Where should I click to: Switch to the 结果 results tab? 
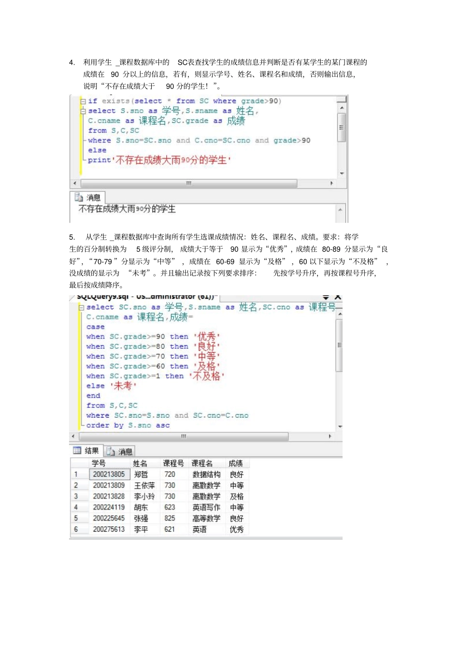click(x=86, y=450)
